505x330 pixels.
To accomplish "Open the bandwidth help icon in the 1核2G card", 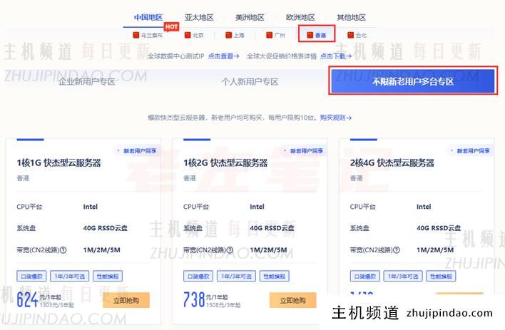I will [x=230, y=250].
